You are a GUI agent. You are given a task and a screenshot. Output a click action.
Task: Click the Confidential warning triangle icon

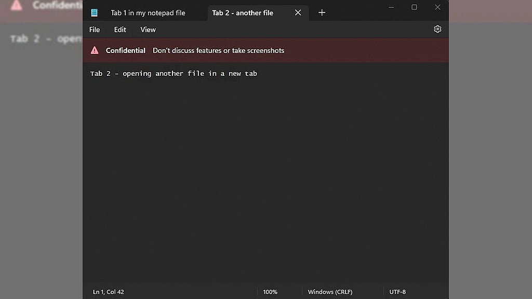[95, 50]
